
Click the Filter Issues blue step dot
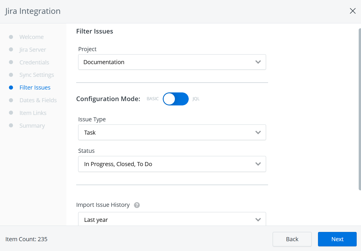tap(11, 87)
